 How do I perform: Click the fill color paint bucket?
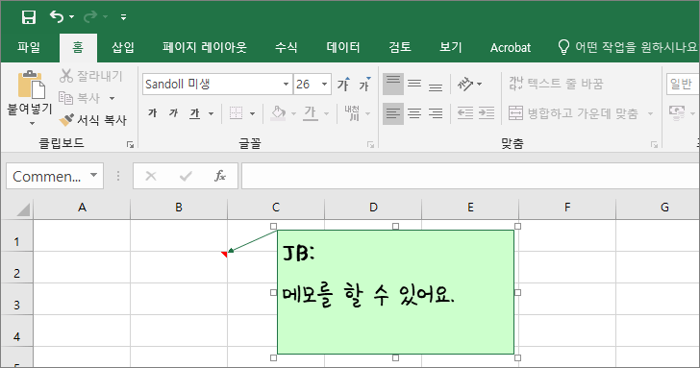click(279, 113)
